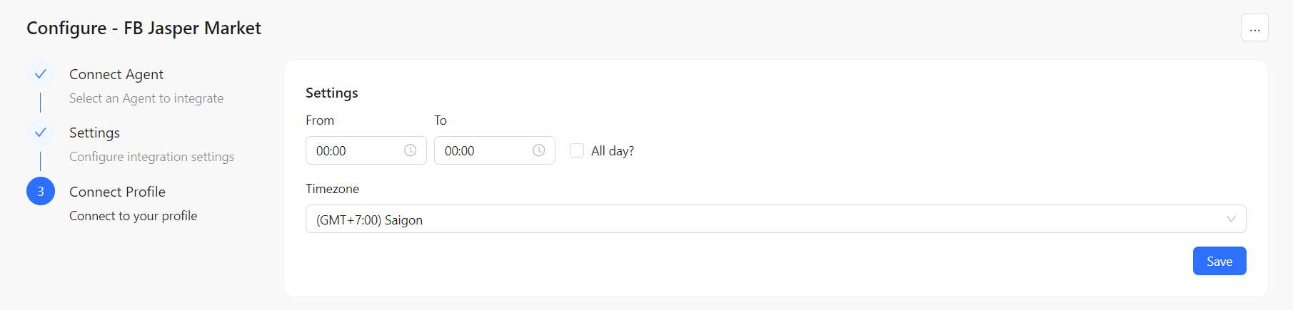Screen dimensions: 1293x310
Task: Open the more options ellipsis menu
Action: (x=1254, y=28)
